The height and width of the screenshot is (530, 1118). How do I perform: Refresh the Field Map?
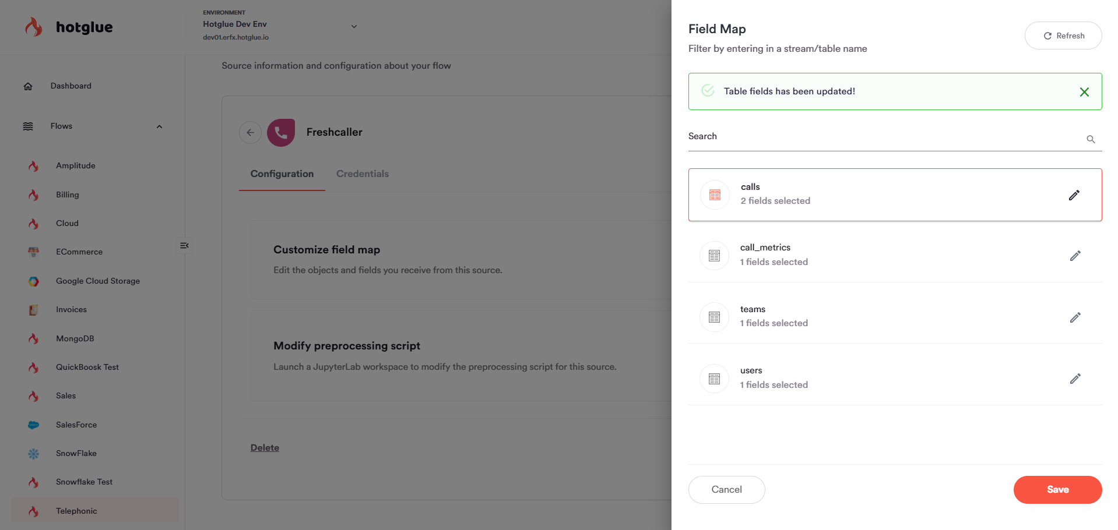tap(1063, 36)
